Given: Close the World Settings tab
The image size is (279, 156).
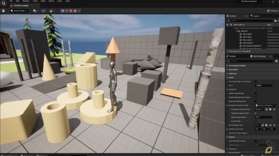Looking at the screenshot, I should 271,56.
